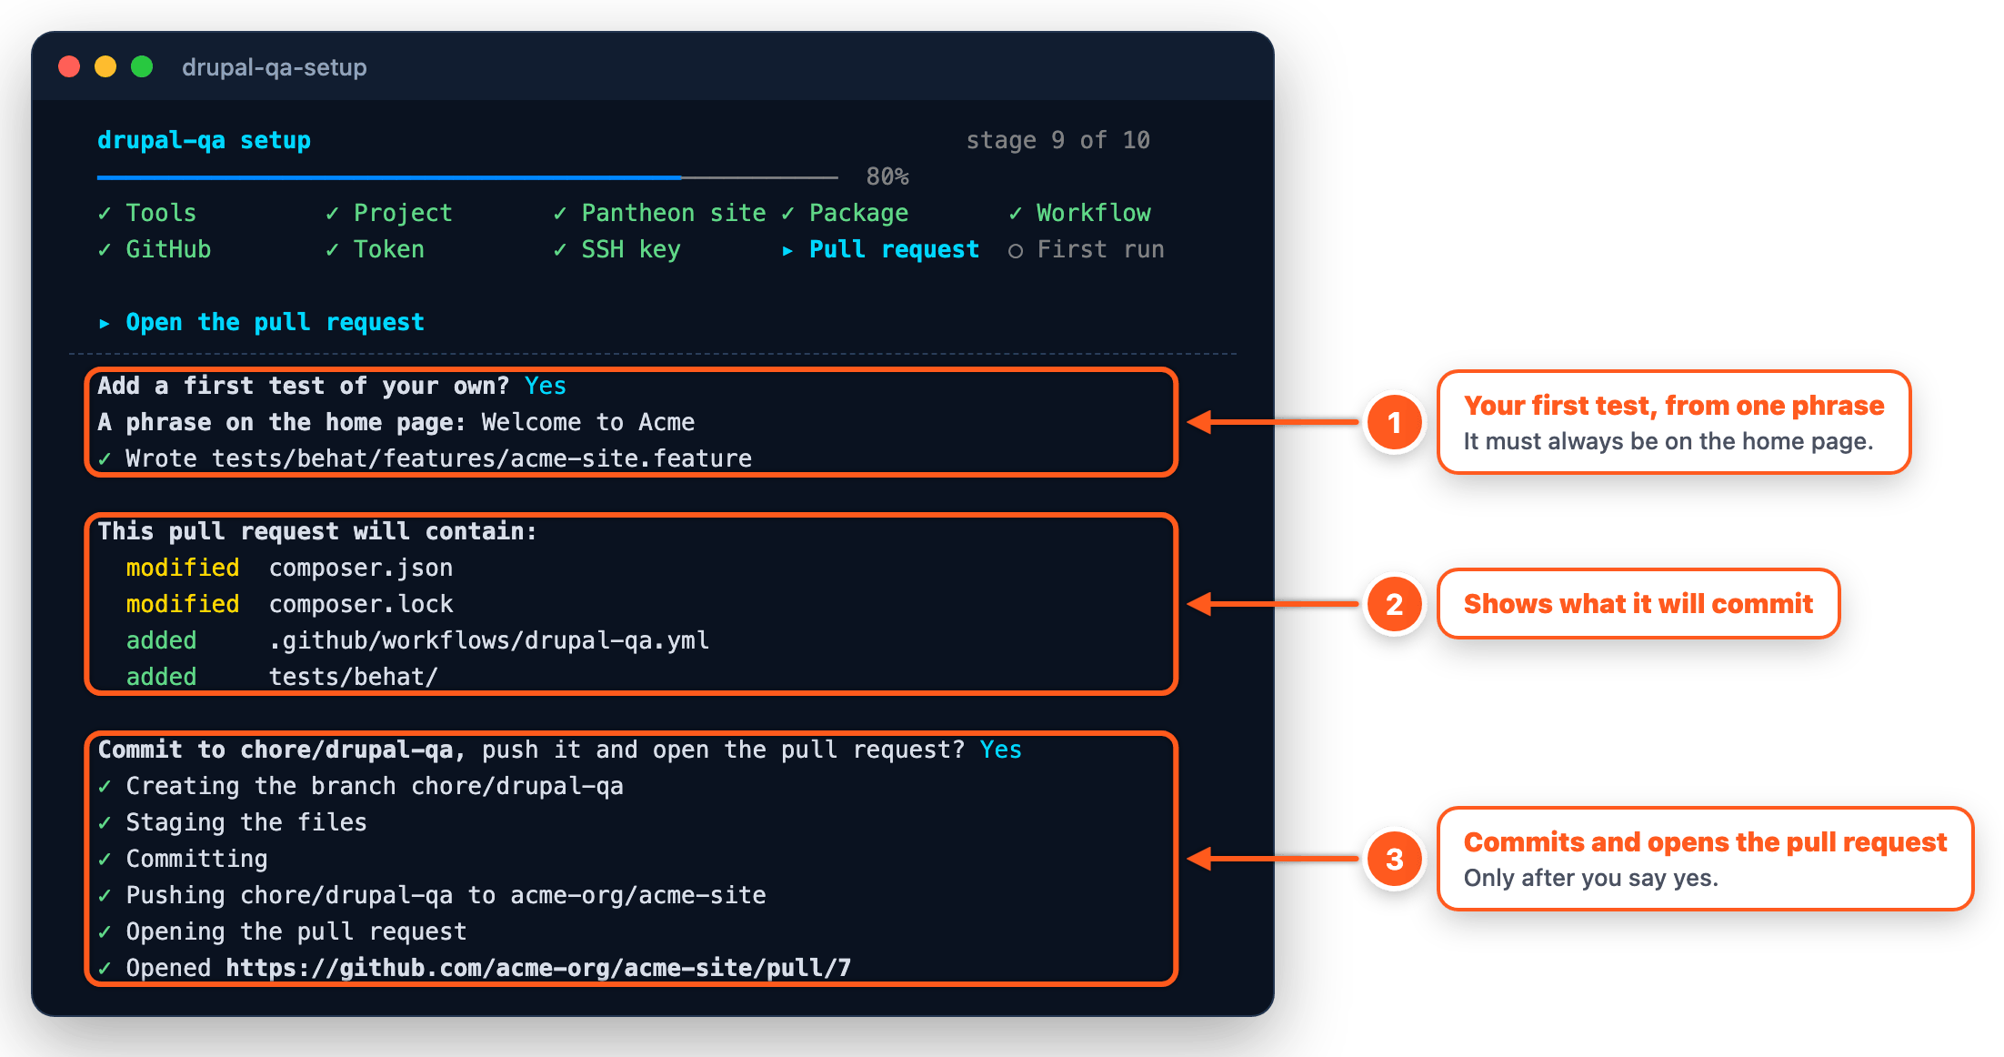Select the active Pull request stage
2004x1057 pixels.
pyautogui.click(x=880, y=249)
